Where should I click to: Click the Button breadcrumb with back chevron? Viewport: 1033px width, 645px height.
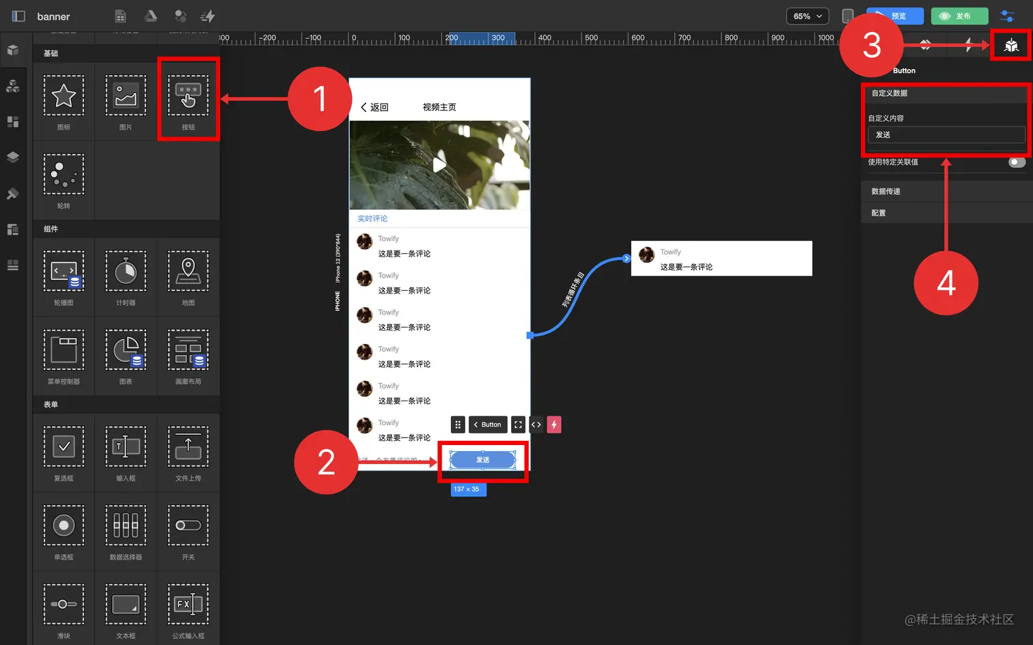pyautogui.click(x=488, y=425)
